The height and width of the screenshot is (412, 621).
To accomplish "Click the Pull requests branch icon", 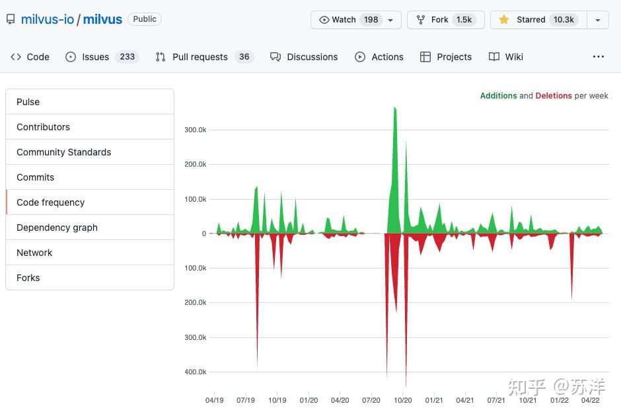I will point(161,57).
